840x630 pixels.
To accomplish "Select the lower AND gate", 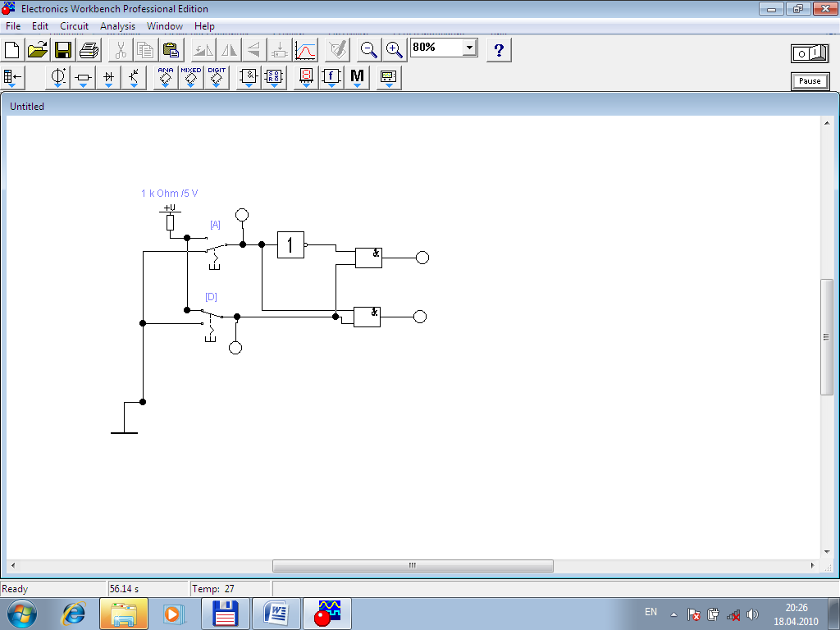I will (x=367, y=317).
